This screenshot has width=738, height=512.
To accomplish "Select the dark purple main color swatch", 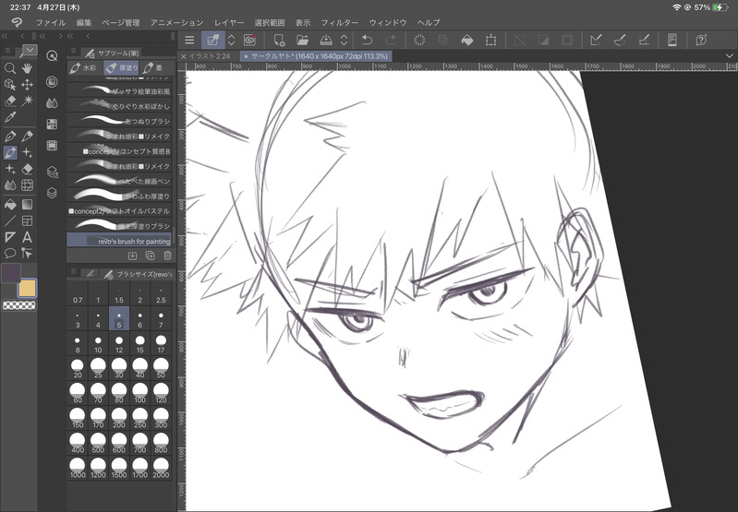I will pyautogui.click(x=11, y=273).
